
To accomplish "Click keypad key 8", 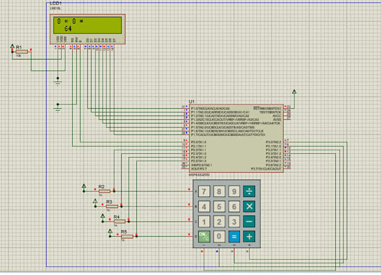I will click(219, 191).
